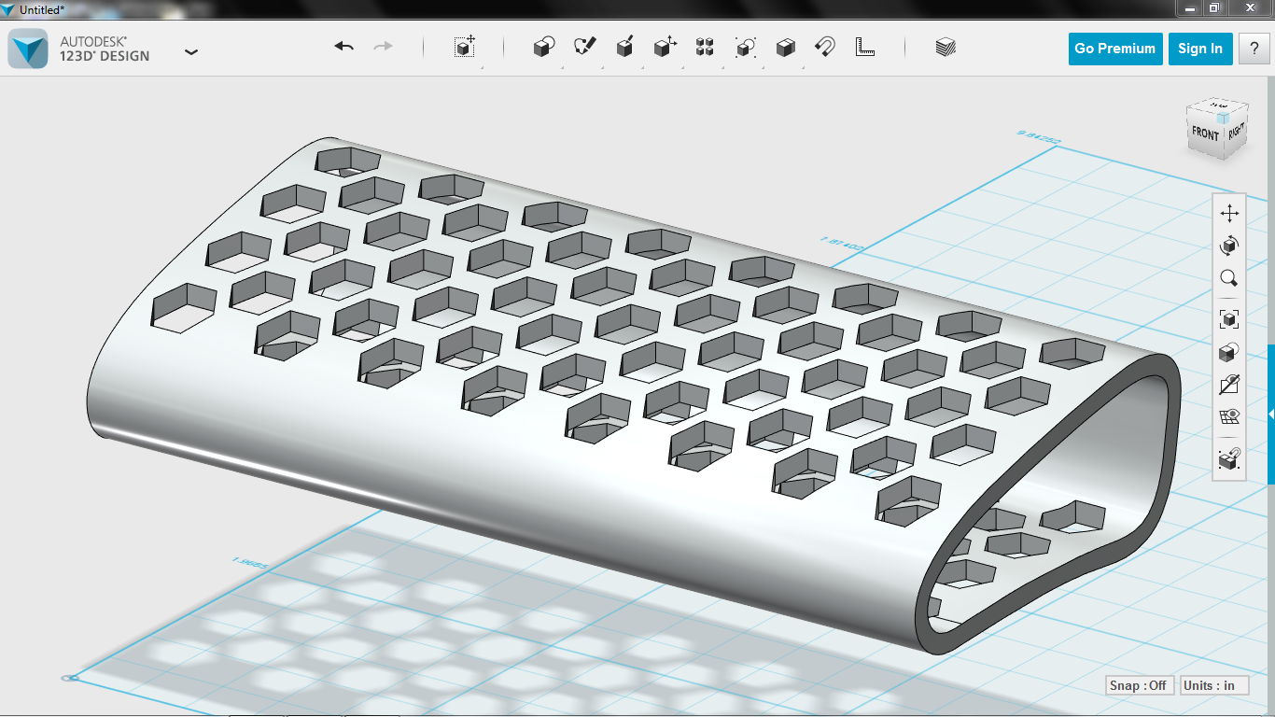Open the 123D Design application menu dropdown arrow

[191, 52]
